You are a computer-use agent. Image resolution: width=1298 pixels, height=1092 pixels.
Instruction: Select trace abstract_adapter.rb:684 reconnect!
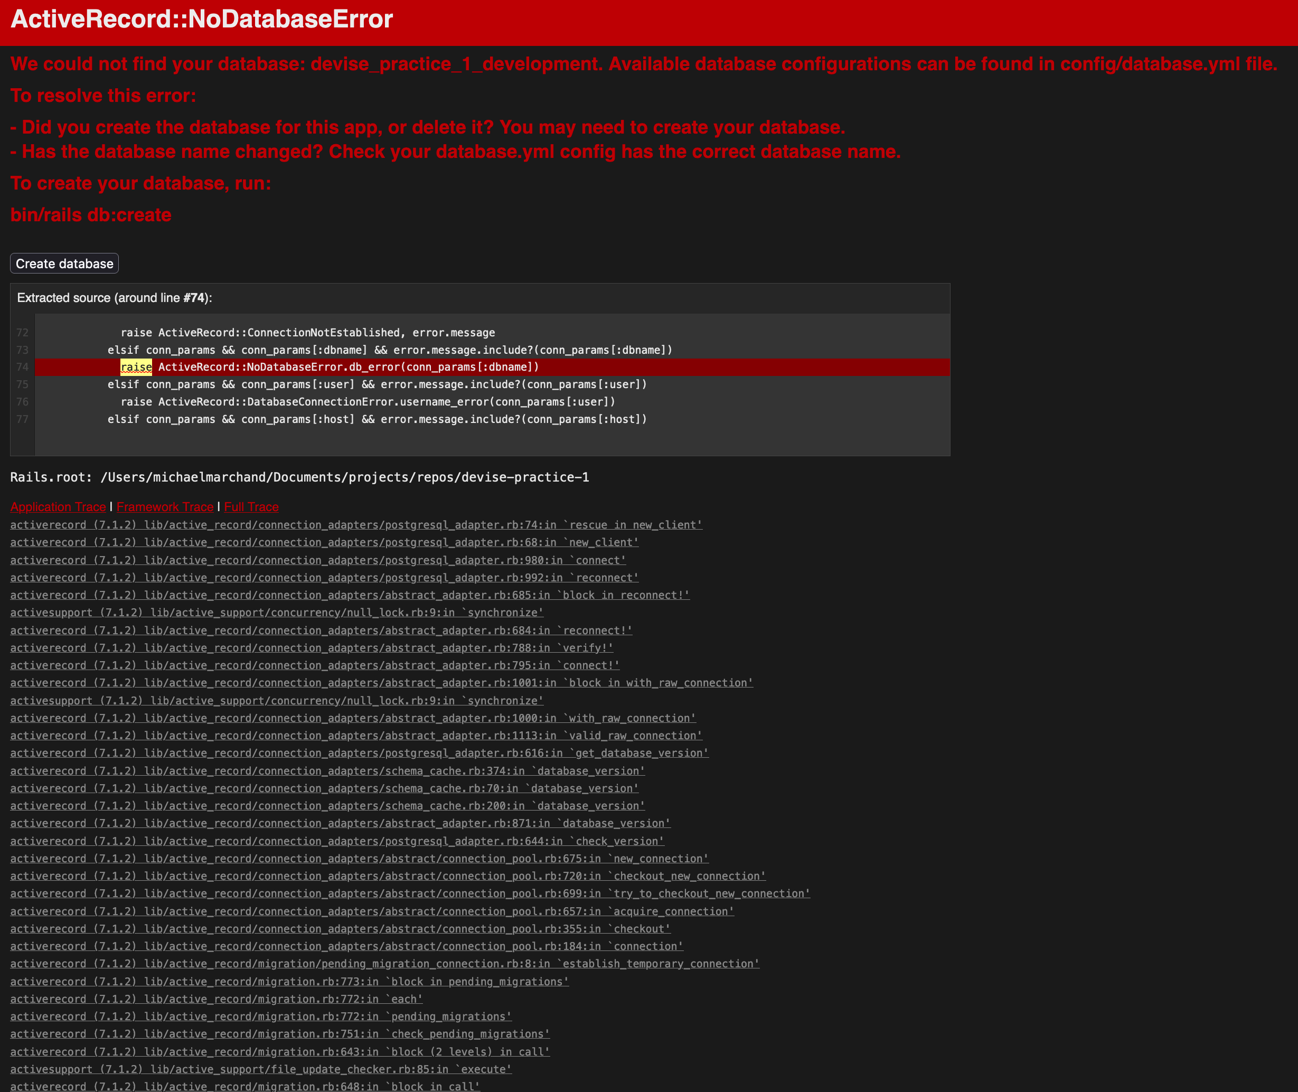(321, 630)
